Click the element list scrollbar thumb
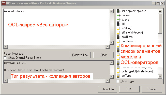 pyautogui.click(x=160, y=23)
